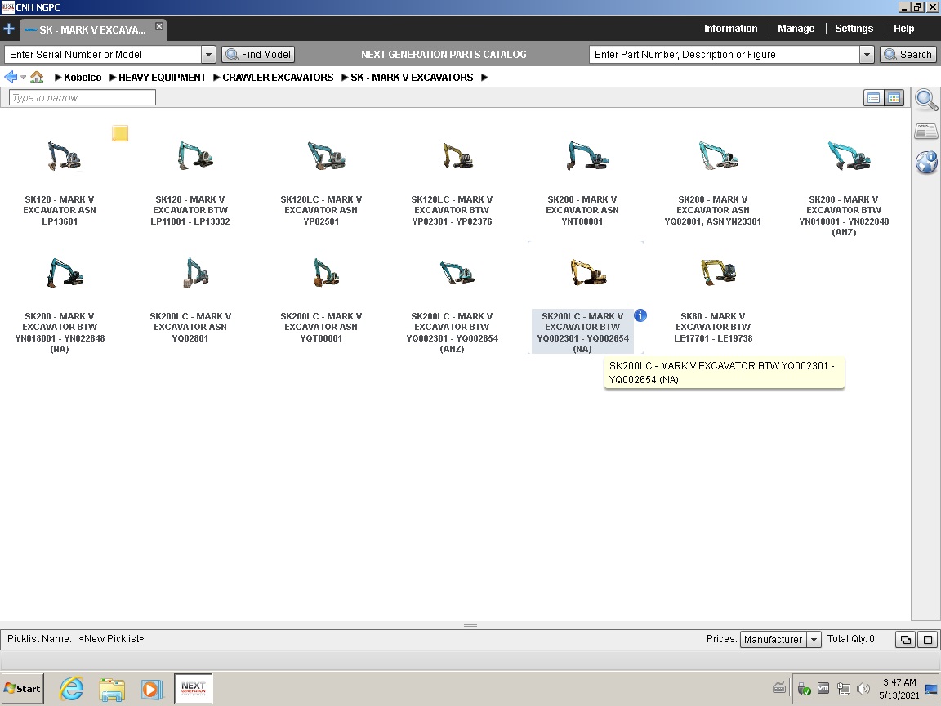The image size is (941, 706).
Task: Open the globe info sidebar icon
Action: point(926,162)
